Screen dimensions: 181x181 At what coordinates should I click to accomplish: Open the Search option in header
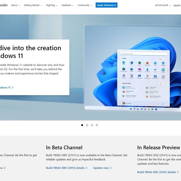[x=177, y=5]
